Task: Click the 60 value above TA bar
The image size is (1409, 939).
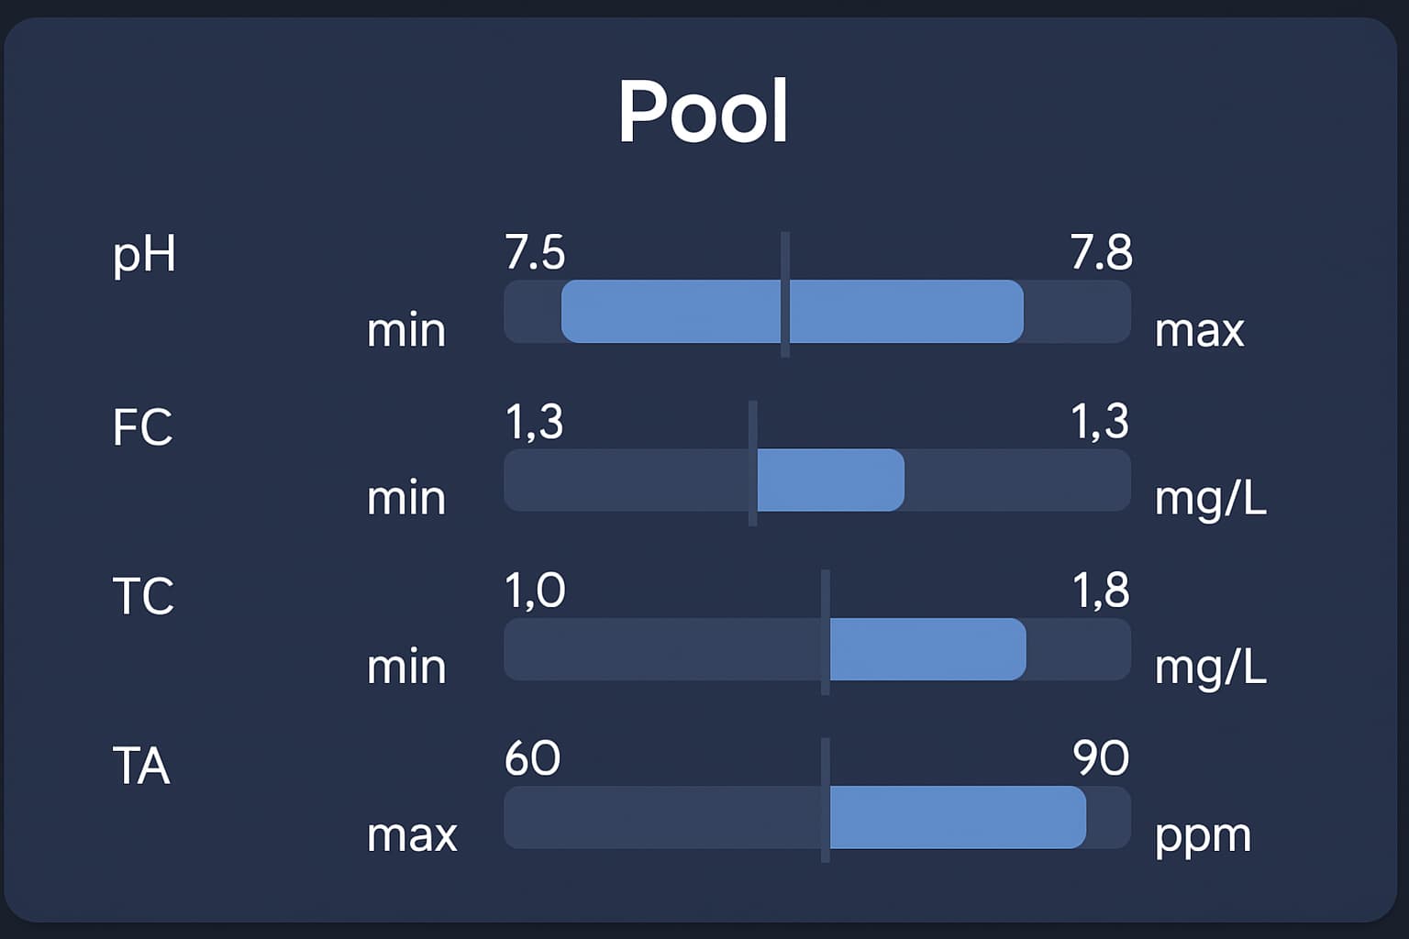Action: (532, 758)
